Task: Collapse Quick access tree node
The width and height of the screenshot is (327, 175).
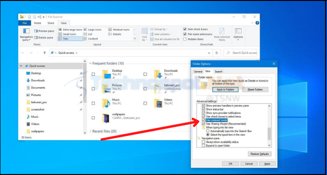Action: coord(21,66)
